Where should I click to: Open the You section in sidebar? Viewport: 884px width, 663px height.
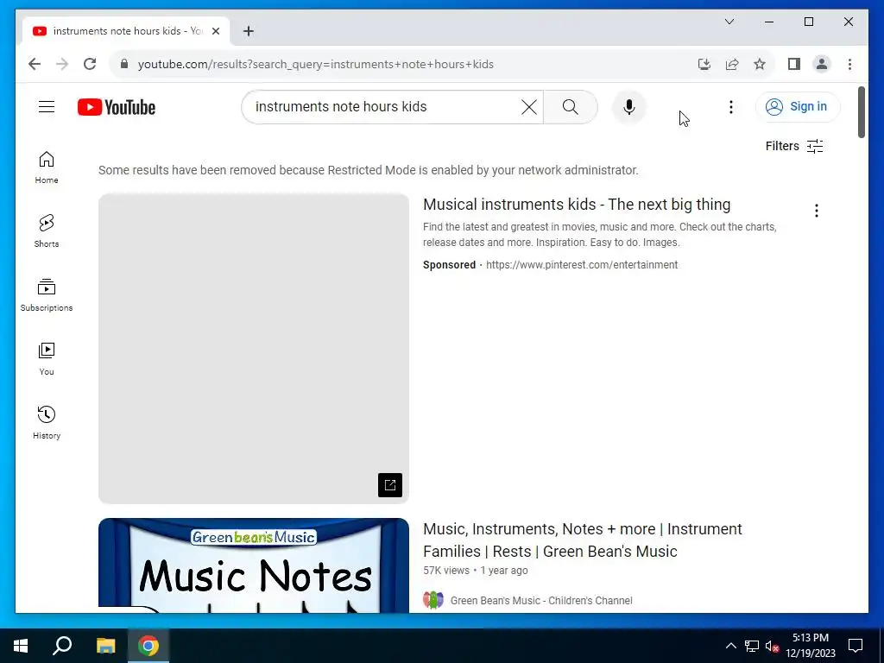pyautogui.click(x=47, y=358)
